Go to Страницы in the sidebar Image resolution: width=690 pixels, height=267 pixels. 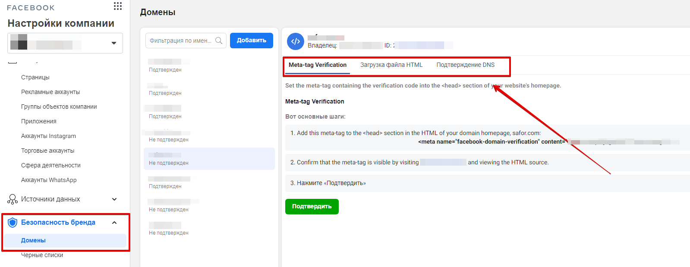click(x=35, y=77)
